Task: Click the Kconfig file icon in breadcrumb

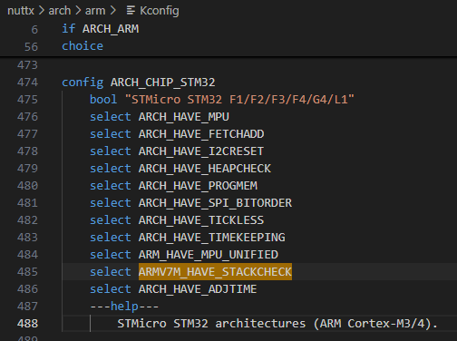Action: 131,11
